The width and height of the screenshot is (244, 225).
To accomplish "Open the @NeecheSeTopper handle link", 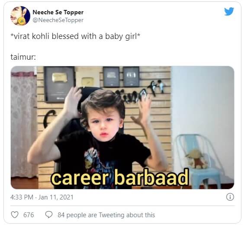I will click(x=58, y=20).
